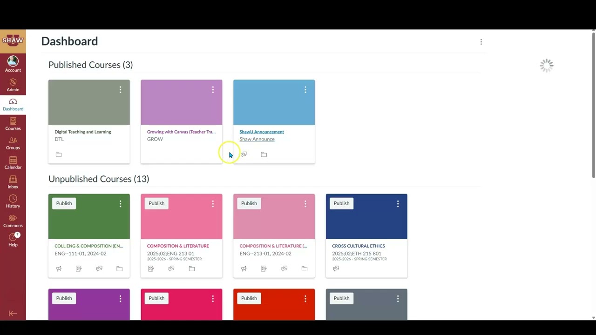The width and height of the screenshot is (596, 335).
Task: Open options on ENG 213 01 spring card
Action: coord(213,204)
